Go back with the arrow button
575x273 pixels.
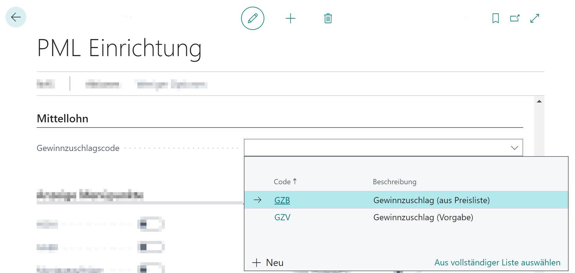pyautogui.click(x=16, y=17)
